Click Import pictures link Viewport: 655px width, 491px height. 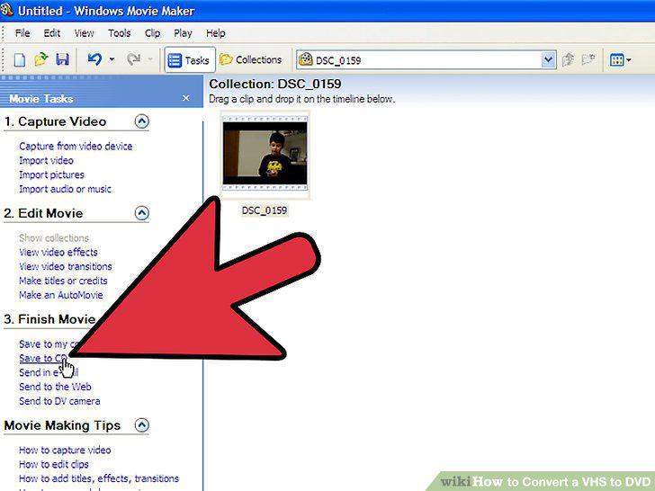pyautogui.click(x=51, y=174)
